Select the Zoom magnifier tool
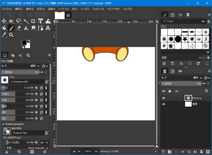The width and height of the screenshot is (212, 155). [11, 35]
